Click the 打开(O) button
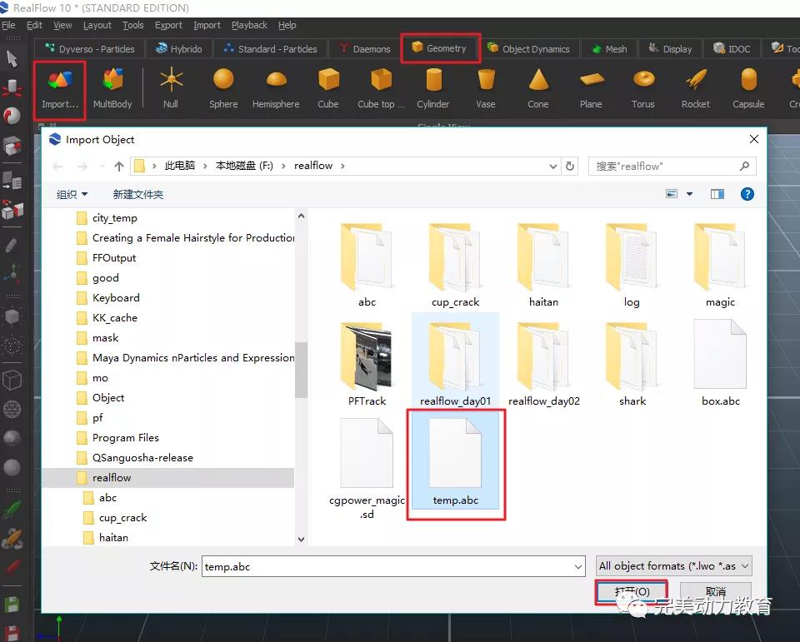Screen dimensions: 800x642 pyautogui.click(x=631, y=591)
